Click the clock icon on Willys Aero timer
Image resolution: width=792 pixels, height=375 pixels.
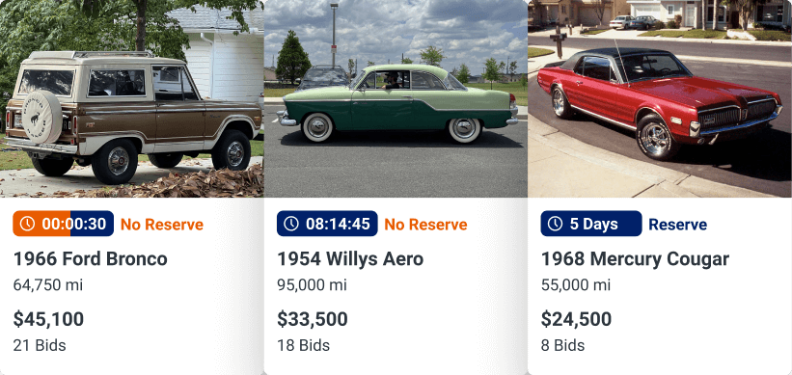click(291, 224)
